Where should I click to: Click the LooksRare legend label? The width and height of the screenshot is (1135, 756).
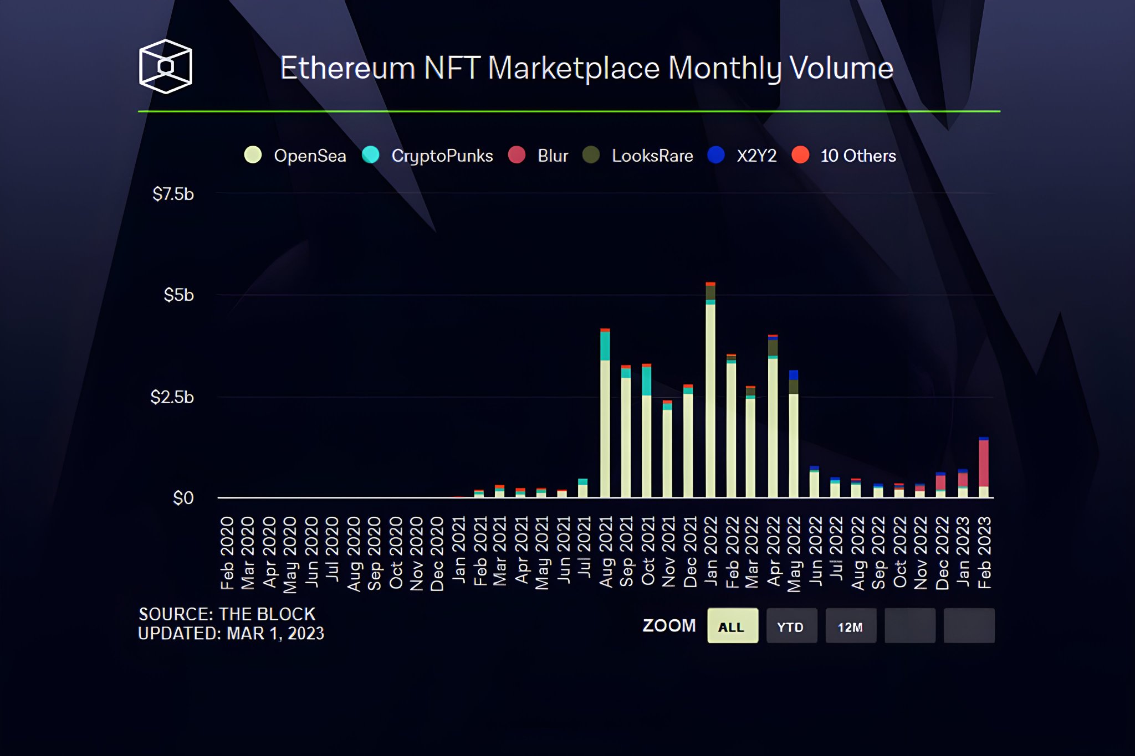(x=652, y=156)
